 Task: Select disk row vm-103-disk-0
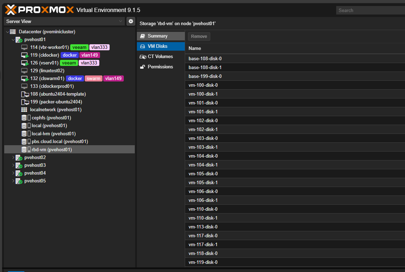[295, 138]
